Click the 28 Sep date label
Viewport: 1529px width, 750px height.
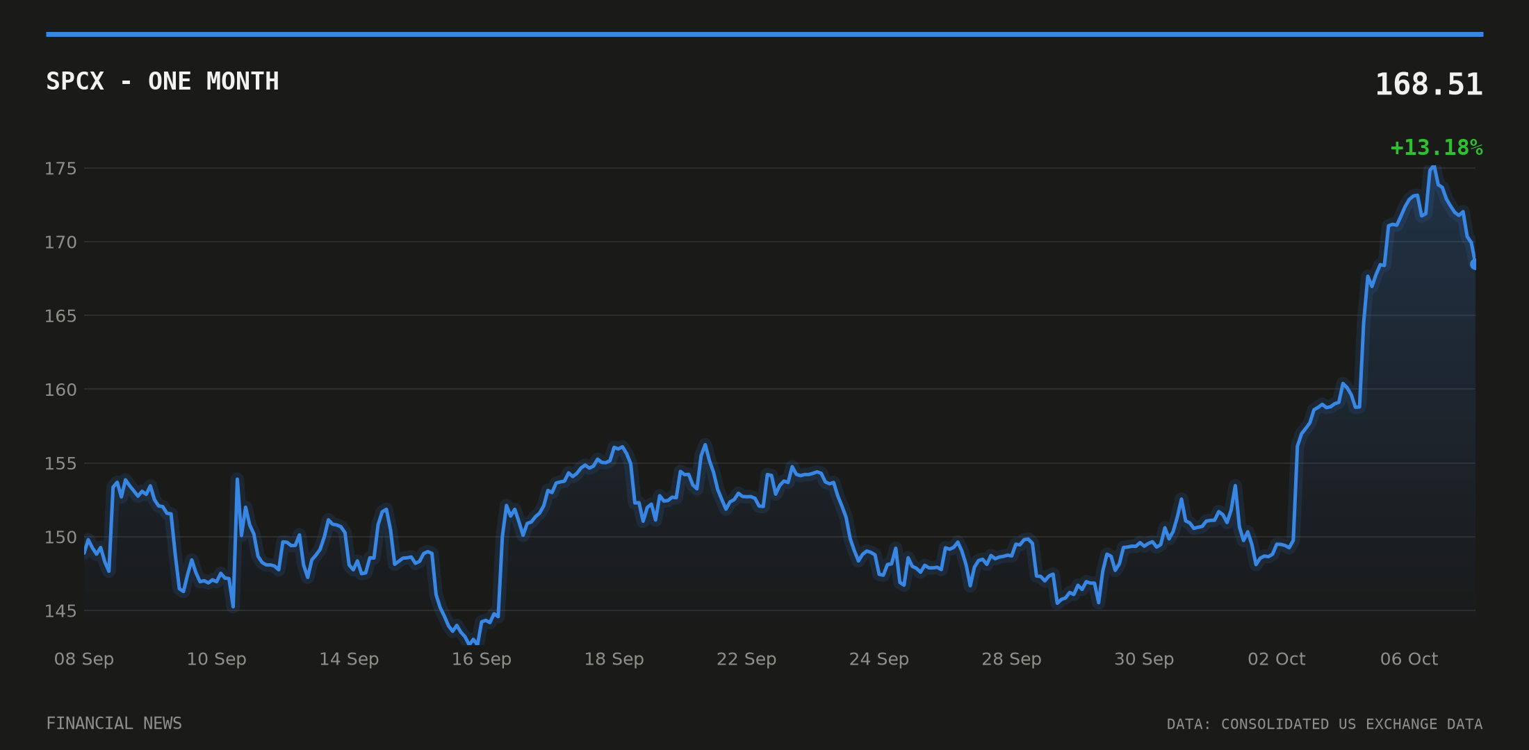tap(1011, 659)
